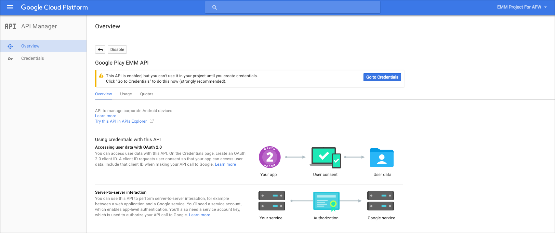Go back with the arrow button
Viewport: 555px width, 233px height.
[x=100, y=50]
